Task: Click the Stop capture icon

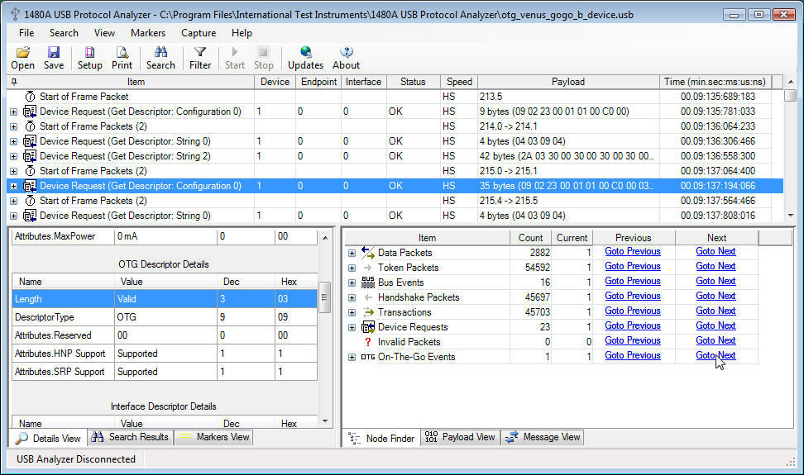Action: (263, 52)
